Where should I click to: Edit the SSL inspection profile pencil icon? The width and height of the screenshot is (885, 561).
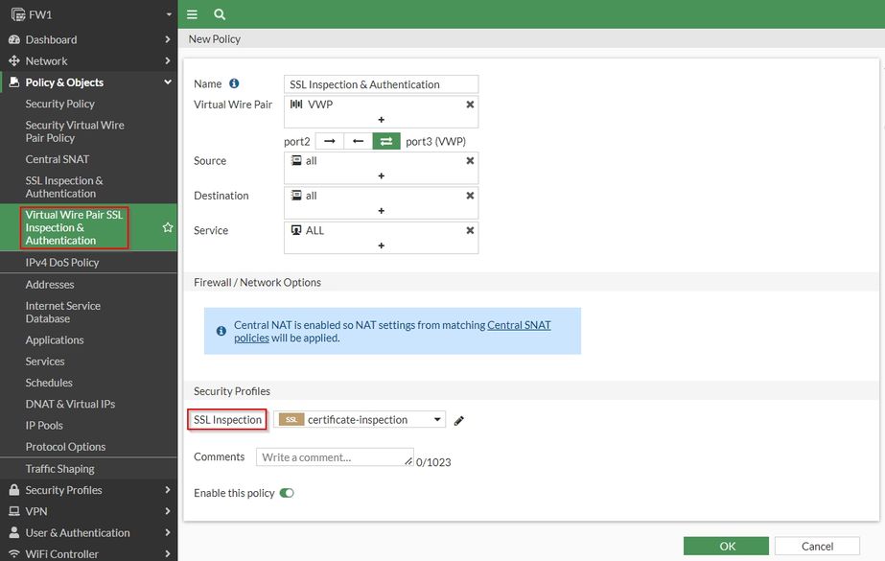[459, 420]
